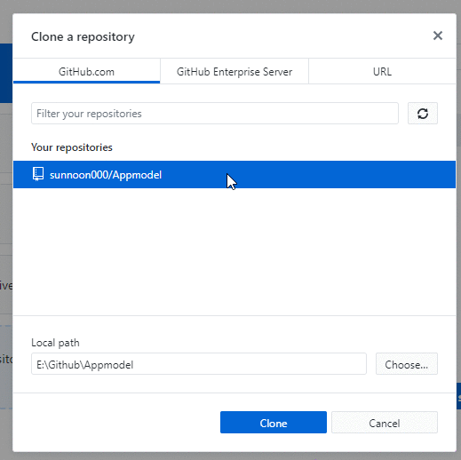Focus the Filter your repositories field
The width and height of the screenshot is (461, 460).
coord(215,114)
